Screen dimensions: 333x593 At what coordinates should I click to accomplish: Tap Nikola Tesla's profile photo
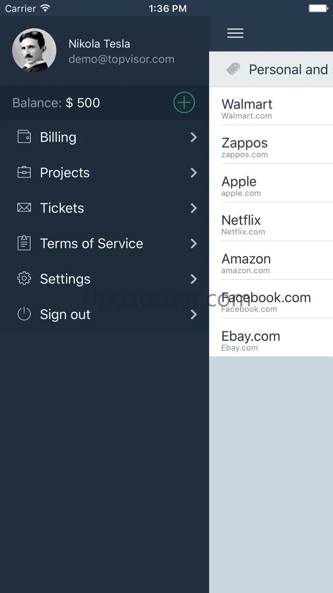coord(34,50)
